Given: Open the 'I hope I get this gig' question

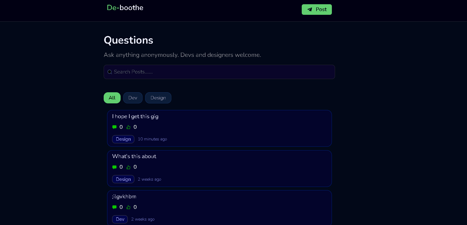Looking at the screenshot, I should tap(135, 117).
